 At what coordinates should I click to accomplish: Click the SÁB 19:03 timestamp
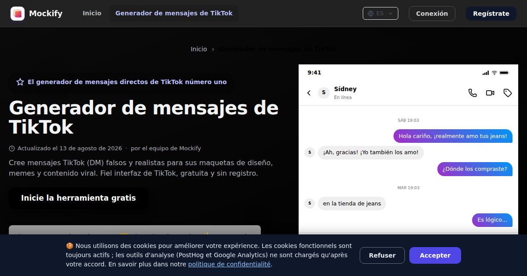(x=408, y=120)
